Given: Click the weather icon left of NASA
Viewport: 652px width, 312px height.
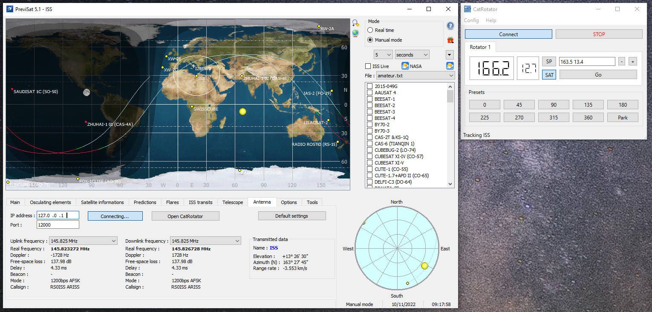Looking at the screenshot, I should click(405, 66).
